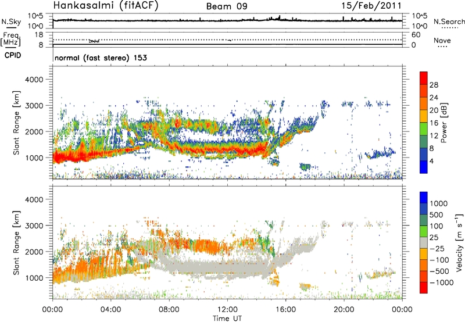The image size is (465, 322).
Task: Click the light green segment of the Power color bar
Action: (424, 129)
